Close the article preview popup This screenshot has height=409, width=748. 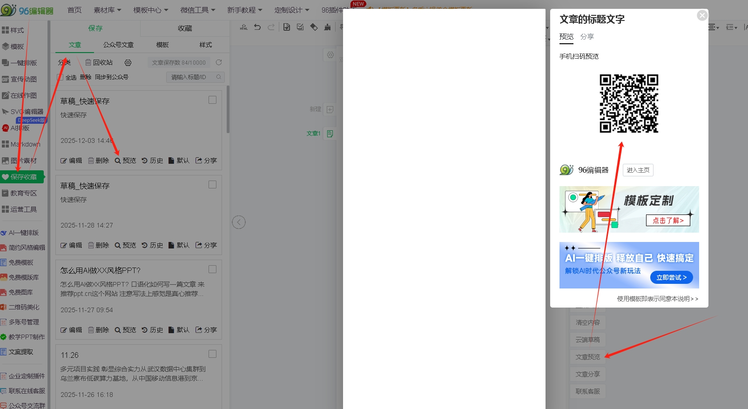702,15
